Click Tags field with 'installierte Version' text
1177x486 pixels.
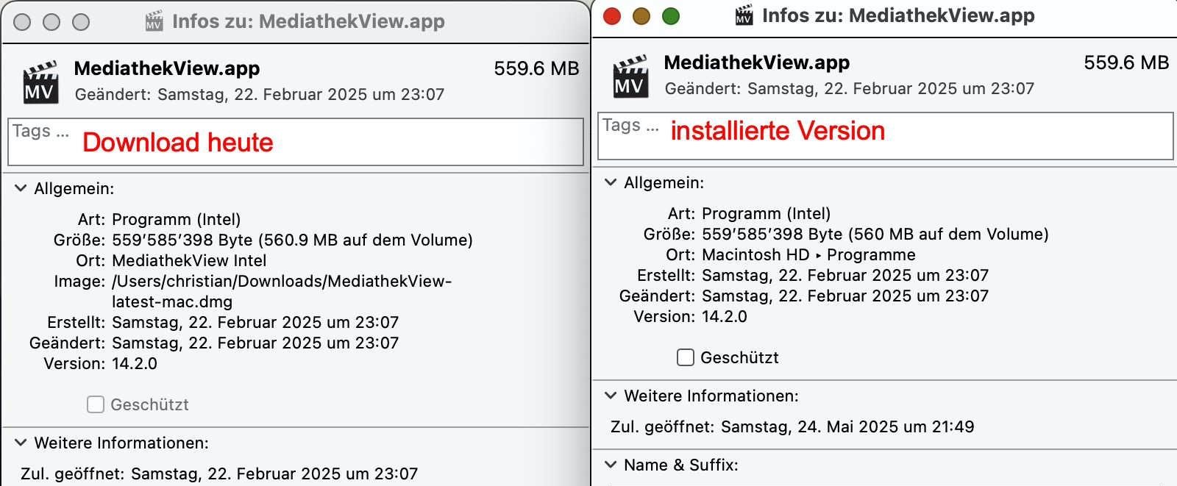(886, 136)
